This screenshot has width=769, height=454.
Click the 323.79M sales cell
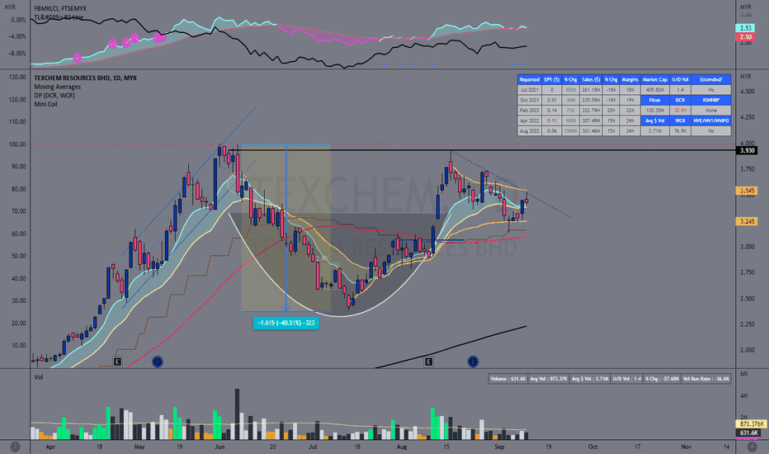point(591,111)
